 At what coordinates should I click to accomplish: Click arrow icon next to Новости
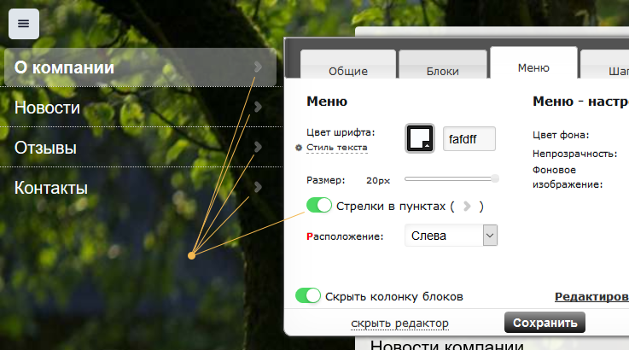pyautogui.click(x=258, y=108)
